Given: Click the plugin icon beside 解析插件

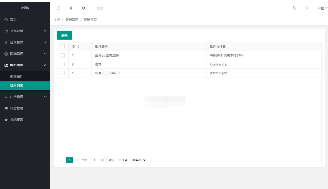Looking at the screenshot, I should (6, 65).
